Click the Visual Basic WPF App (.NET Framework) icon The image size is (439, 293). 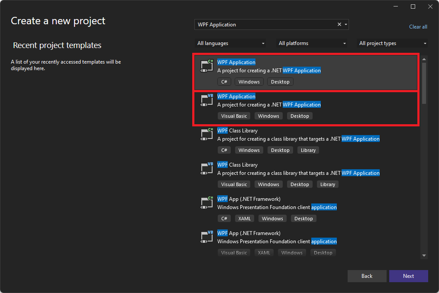tap(206, 236)
